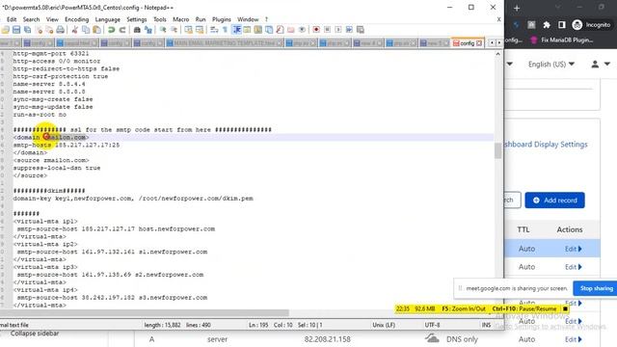This screenshot has width=617, height=347.
Task: Click the Stop Recording macro icon
Action: point(327,30)
